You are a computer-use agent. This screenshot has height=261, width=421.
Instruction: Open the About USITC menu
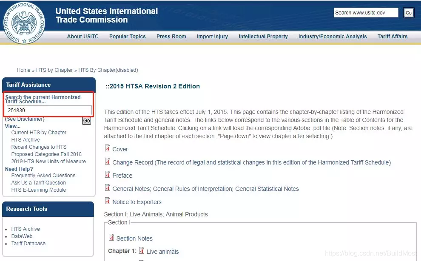82,37
